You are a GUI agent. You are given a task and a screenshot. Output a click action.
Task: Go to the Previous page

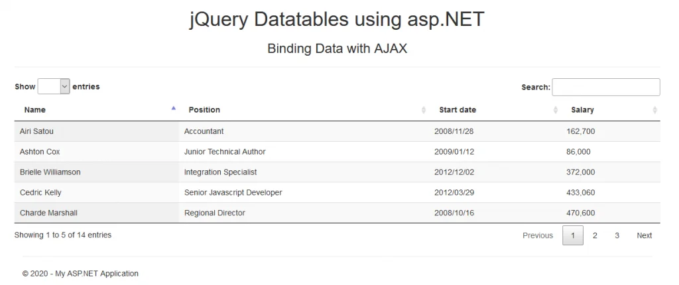pos(537,235)
